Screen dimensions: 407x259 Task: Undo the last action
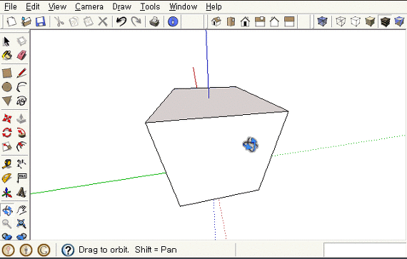121,21
